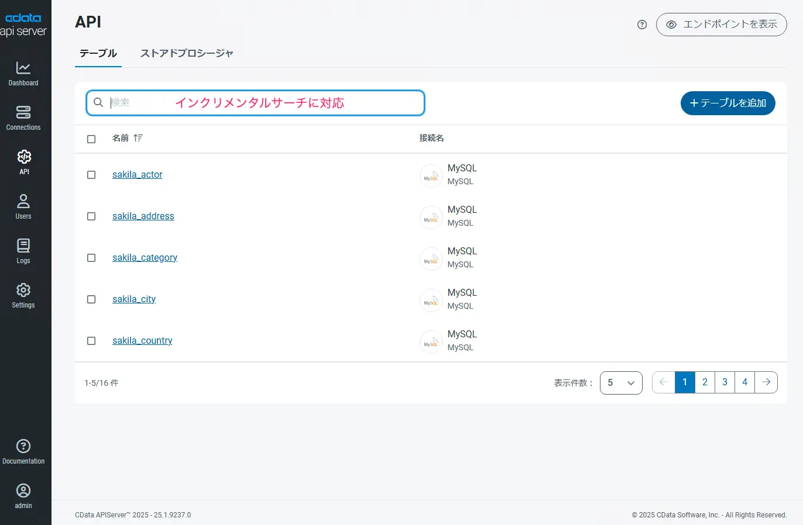Click inside the 検索 search field
The height and width of the screenshot is (525, 803).
point(176,102)
